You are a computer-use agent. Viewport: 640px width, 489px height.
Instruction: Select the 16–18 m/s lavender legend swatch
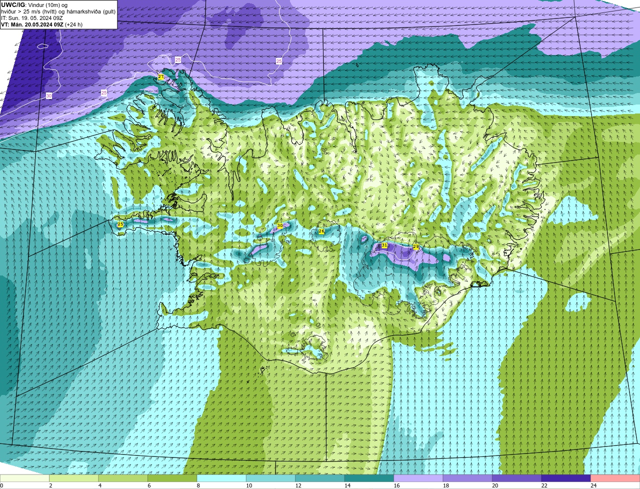(418, 478)
